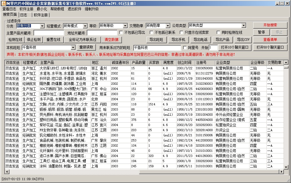Expand the 经营模式 dropdown
Viewport: 291px width, 183px height.
point(85,26)
